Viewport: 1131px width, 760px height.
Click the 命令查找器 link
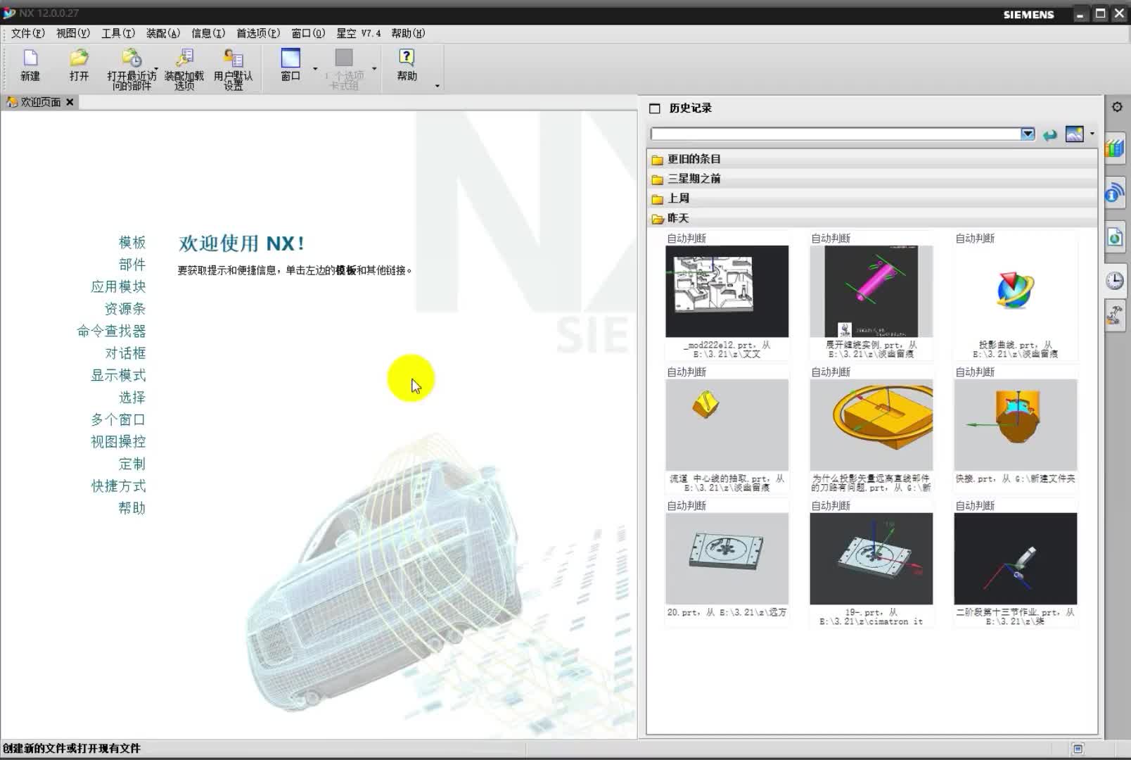(x=111, y=331)
